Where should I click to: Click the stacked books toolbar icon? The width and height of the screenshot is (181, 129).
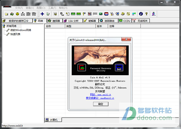pos(123,14)
